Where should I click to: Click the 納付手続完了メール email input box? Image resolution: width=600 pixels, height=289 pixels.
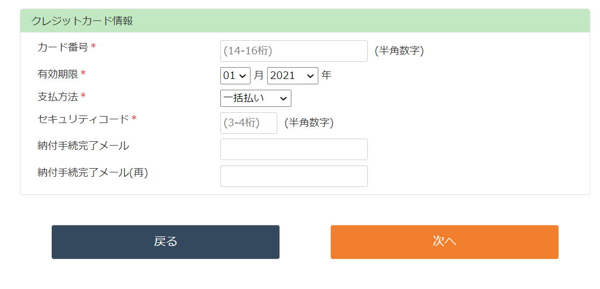coord(294,149)
